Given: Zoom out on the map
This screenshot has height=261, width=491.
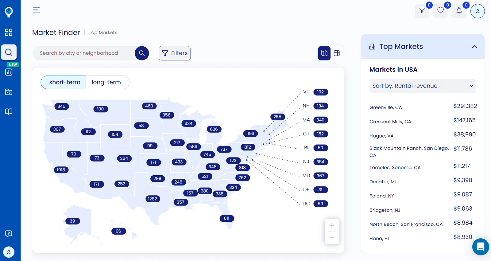Looking at the screenshot, I should (332, 238).
